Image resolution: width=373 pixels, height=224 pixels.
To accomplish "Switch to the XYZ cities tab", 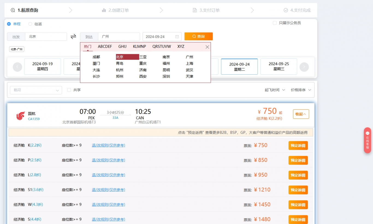I will click(x=181, y=47).
